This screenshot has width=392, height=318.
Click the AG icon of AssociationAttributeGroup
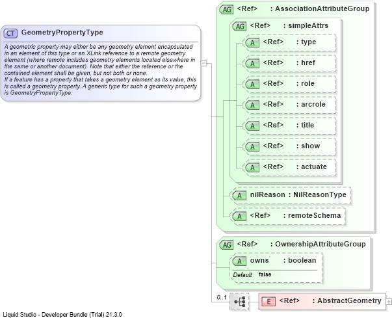(226, 10)
